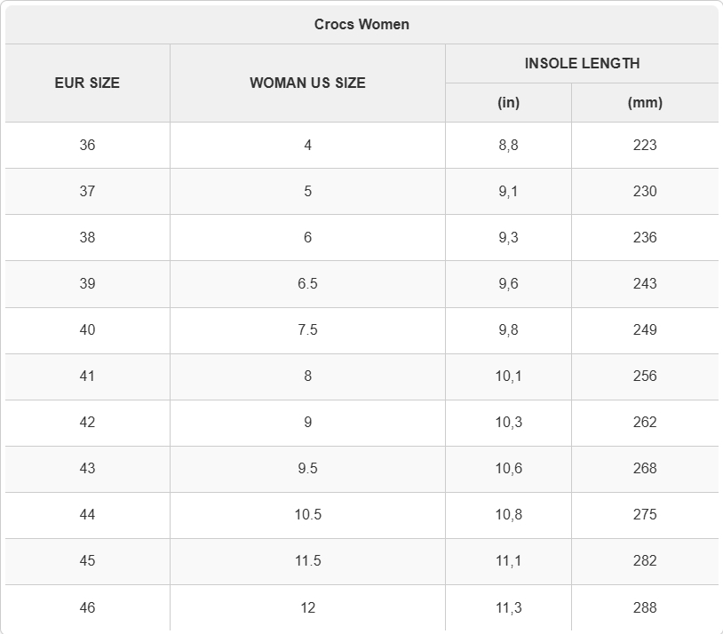
Task: Click US size 12 cell
Action: click(307, 607)
